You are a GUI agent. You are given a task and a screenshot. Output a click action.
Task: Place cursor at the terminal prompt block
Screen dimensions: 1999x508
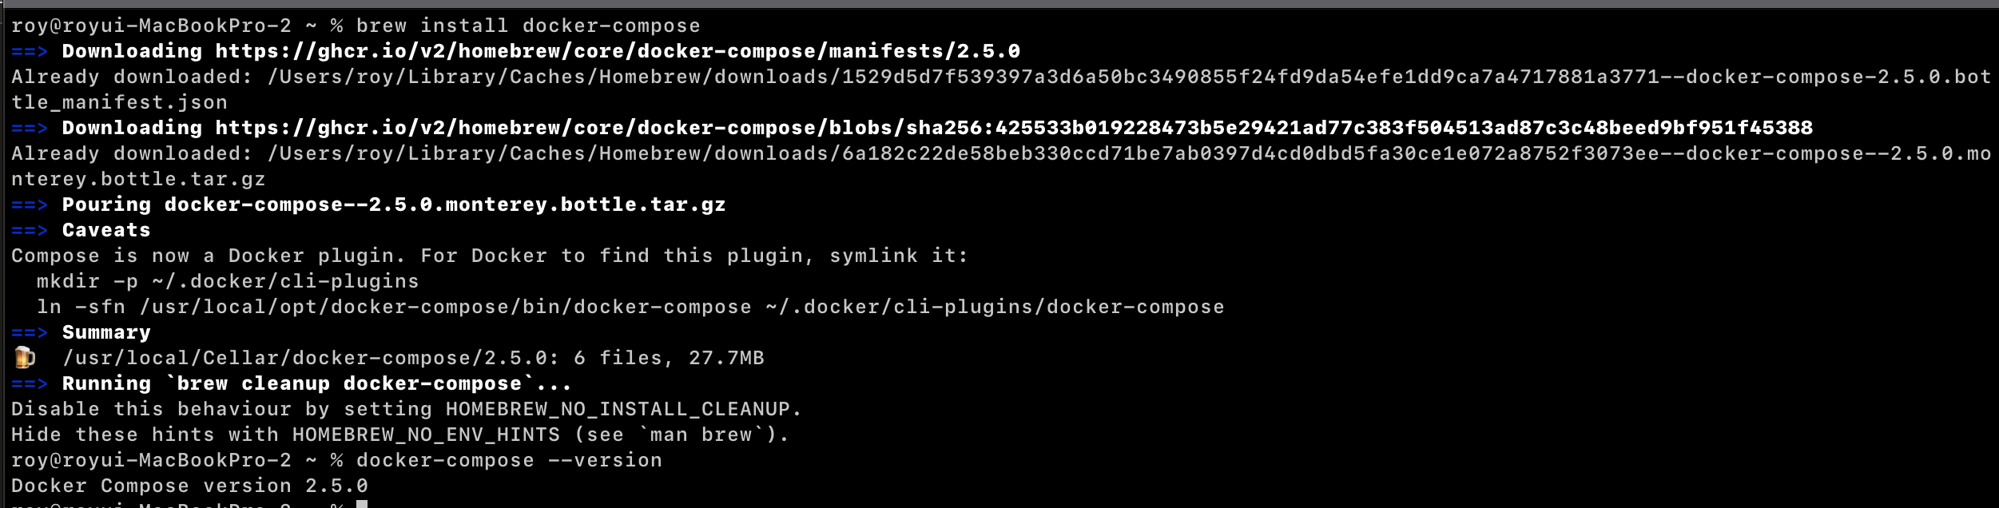pos(362,503)
